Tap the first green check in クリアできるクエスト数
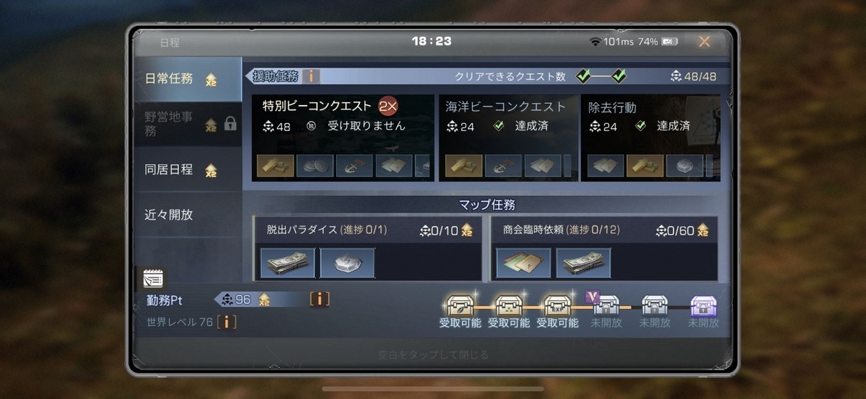 [x=584, y=76]
